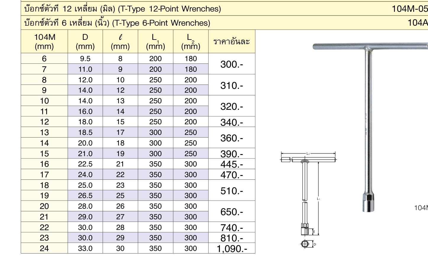Click the T-Type 12-Point Wrenches heading
Screen dimensions: 428x260
[x=122, y=9]
